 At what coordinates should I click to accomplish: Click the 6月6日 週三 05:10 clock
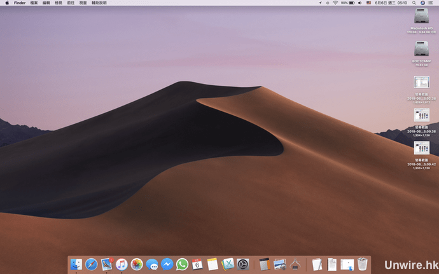(391, 3)
